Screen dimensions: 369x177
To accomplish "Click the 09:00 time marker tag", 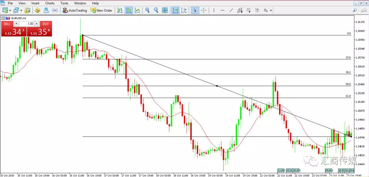I will coord(329,170).
